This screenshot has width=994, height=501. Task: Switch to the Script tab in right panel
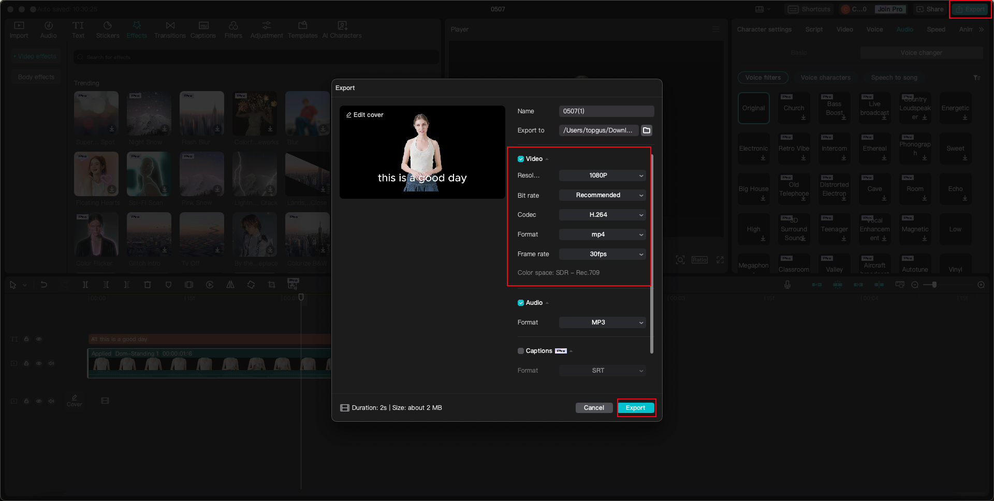click(x=814, y=30)
